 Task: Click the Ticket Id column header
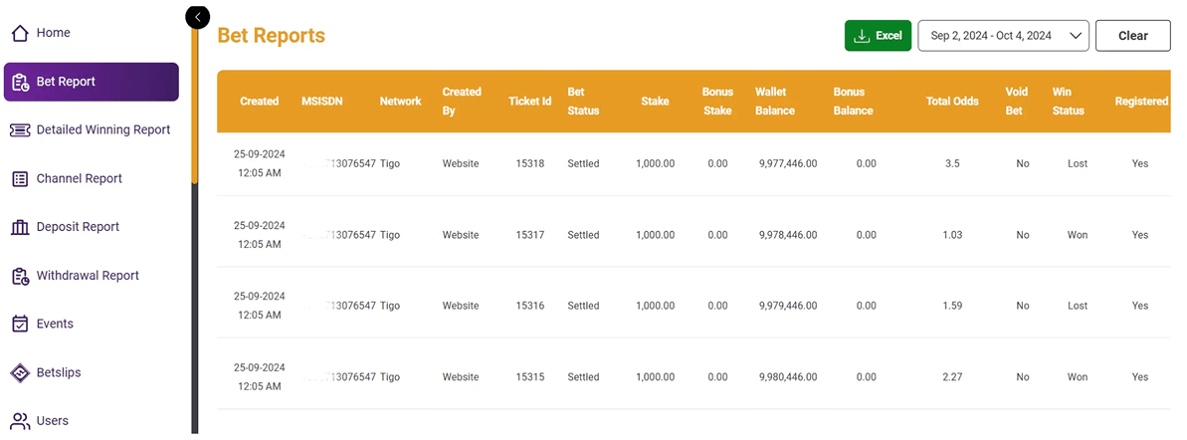[530, 102]
